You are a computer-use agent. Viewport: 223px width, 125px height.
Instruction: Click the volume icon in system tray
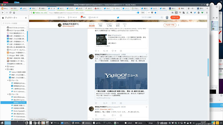[191, 123]
